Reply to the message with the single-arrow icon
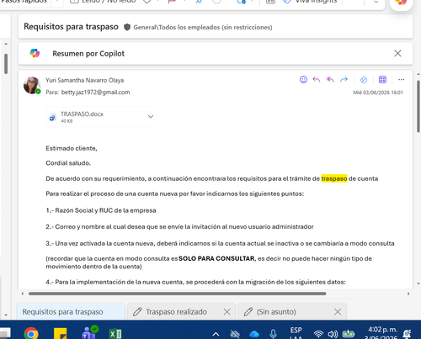421x339 pixels. pyautogui.click(x=317, y=80)
